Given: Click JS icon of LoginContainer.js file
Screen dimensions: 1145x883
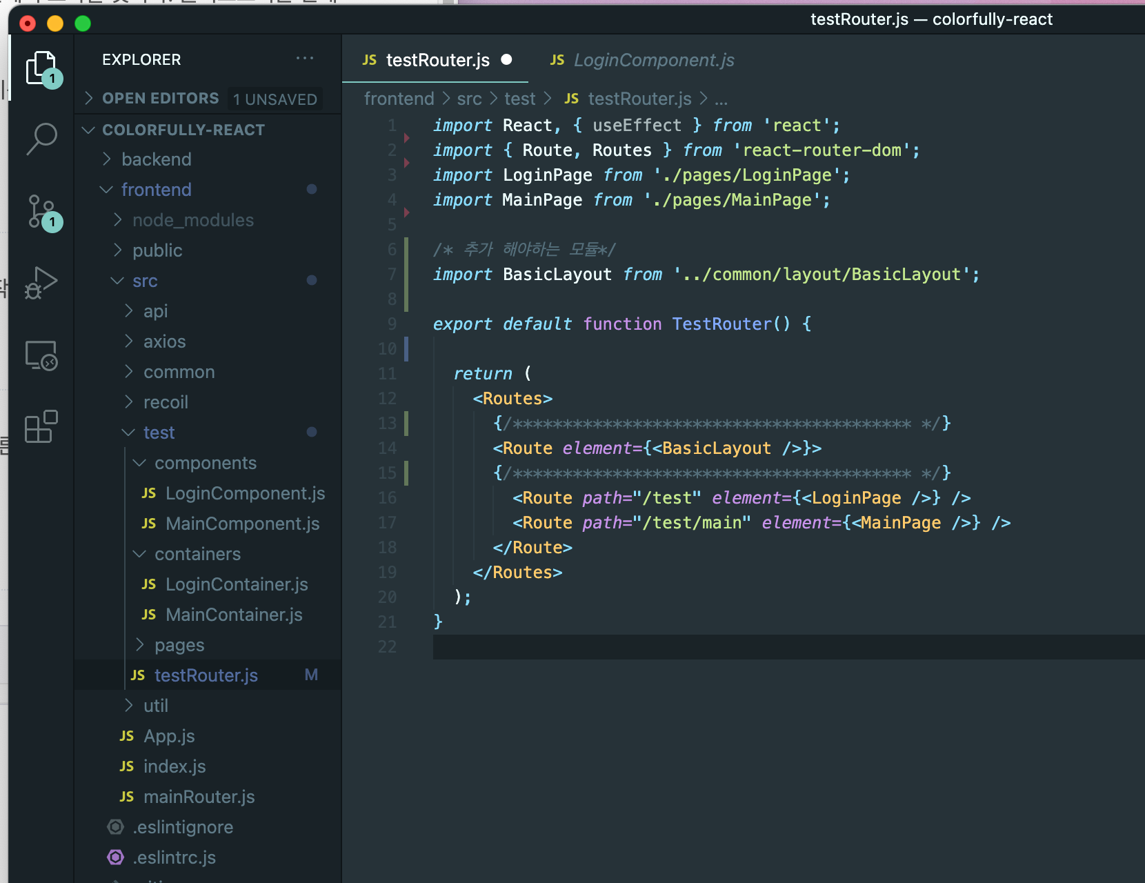Looking at the screenshot, I should pos(149,584).
